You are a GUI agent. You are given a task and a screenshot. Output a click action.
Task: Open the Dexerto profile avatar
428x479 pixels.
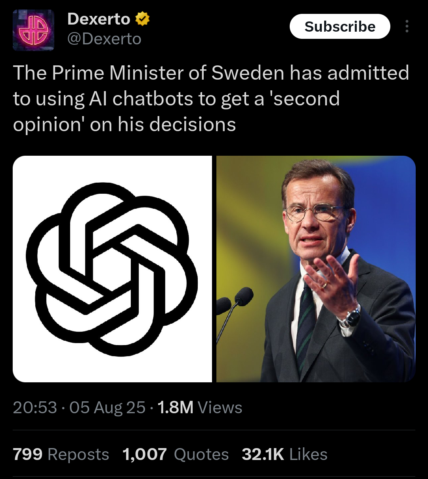(33, 31)
